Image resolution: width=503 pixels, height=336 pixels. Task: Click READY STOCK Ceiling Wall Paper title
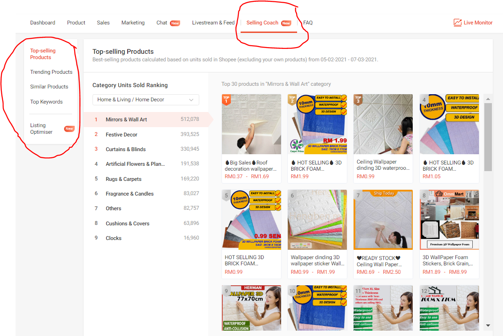click(x=379, y=261)
